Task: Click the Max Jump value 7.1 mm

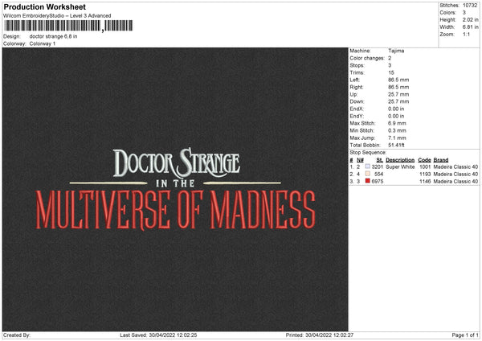Action: (x=397, y=138)
